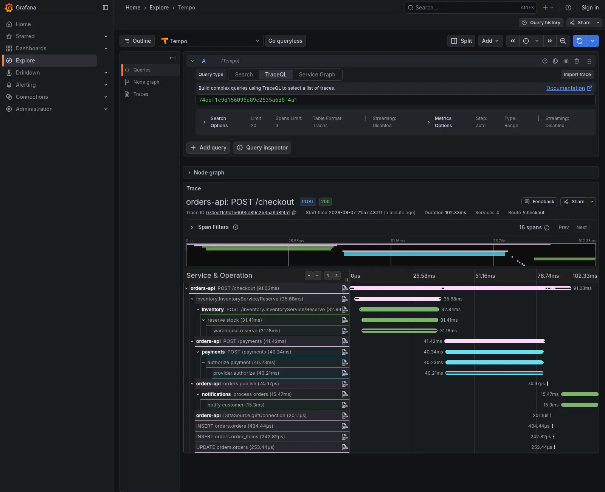Image resolution: width=605 pixels, height=492 pixels.
Task: Click the Outline button
Action: 137,41
